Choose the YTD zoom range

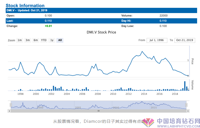pyautogui.click(x=44, y=40)
